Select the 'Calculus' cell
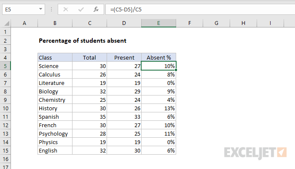 point(55,74)
